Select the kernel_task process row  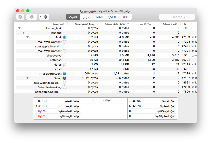click(x=107, y=28)
